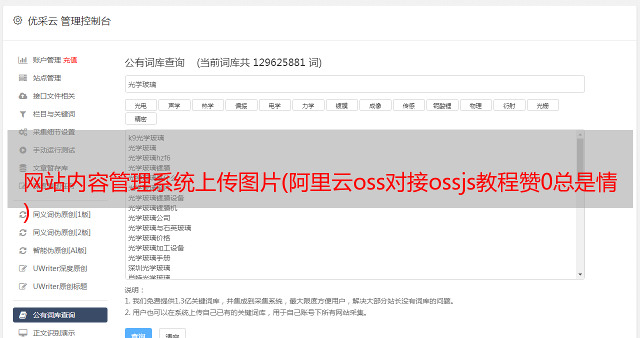Click the blue 查询 button

click(x=138, y=333)
